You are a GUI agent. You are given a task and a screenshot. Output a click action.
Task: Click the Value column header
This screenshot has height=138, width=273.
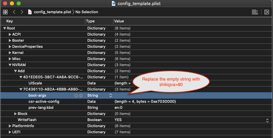[x=119, y=21]
